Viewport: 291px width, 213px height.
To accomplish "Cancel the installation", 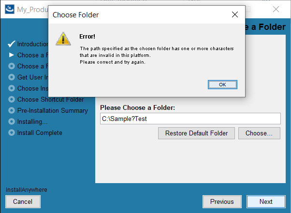I will click(23, 201).
